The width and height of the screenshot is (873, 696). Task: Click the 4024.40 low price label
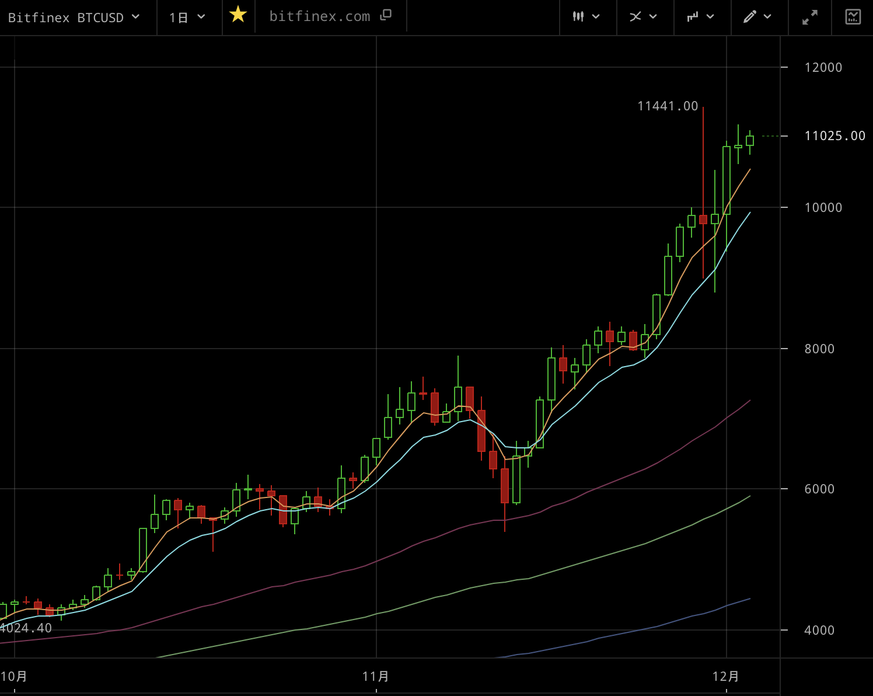tap(26, 628)
